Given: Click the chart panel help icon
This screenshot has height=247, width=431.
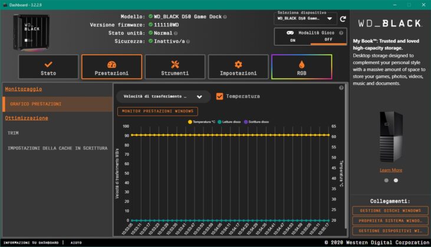Looking at the screenshot, I should pos(341,88).
